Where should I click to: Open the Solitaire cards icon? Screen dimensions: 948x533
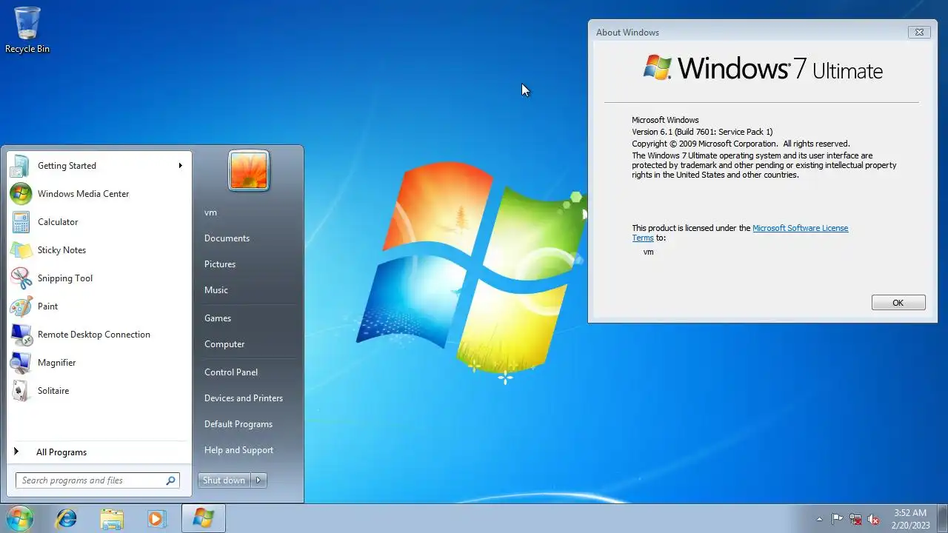[20, 391]
